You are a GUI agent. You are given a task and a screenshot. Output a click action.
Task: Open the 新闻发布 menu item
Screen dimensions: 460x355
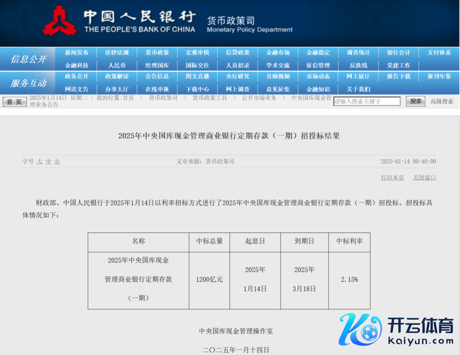pos(77,52)
